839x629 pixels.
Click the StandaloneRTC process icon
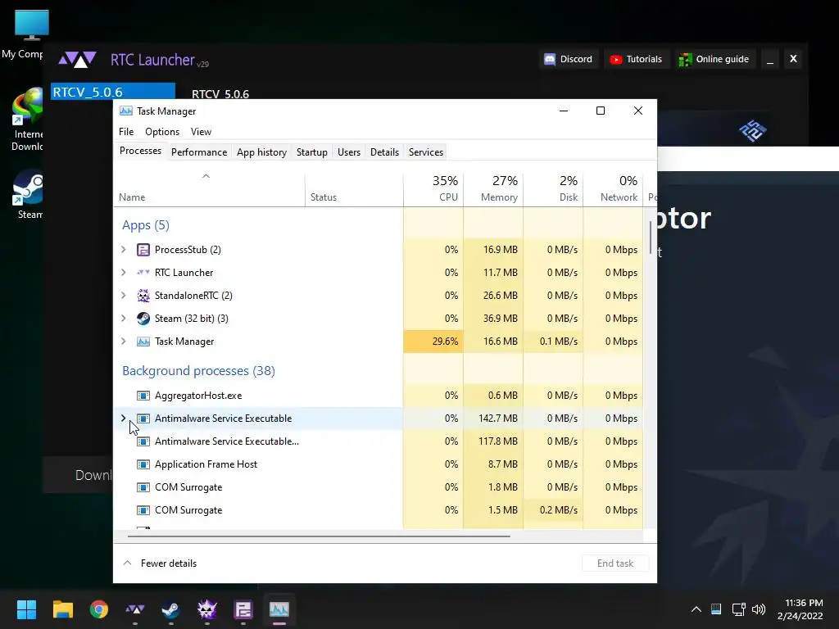(143, 295)
